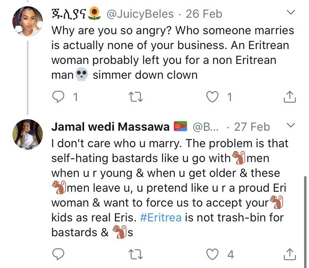This screenshot has height=268, width=309.
Task: Click the 26 Feb timestamp
Action: pyautogui.click(x=204, y=14)
